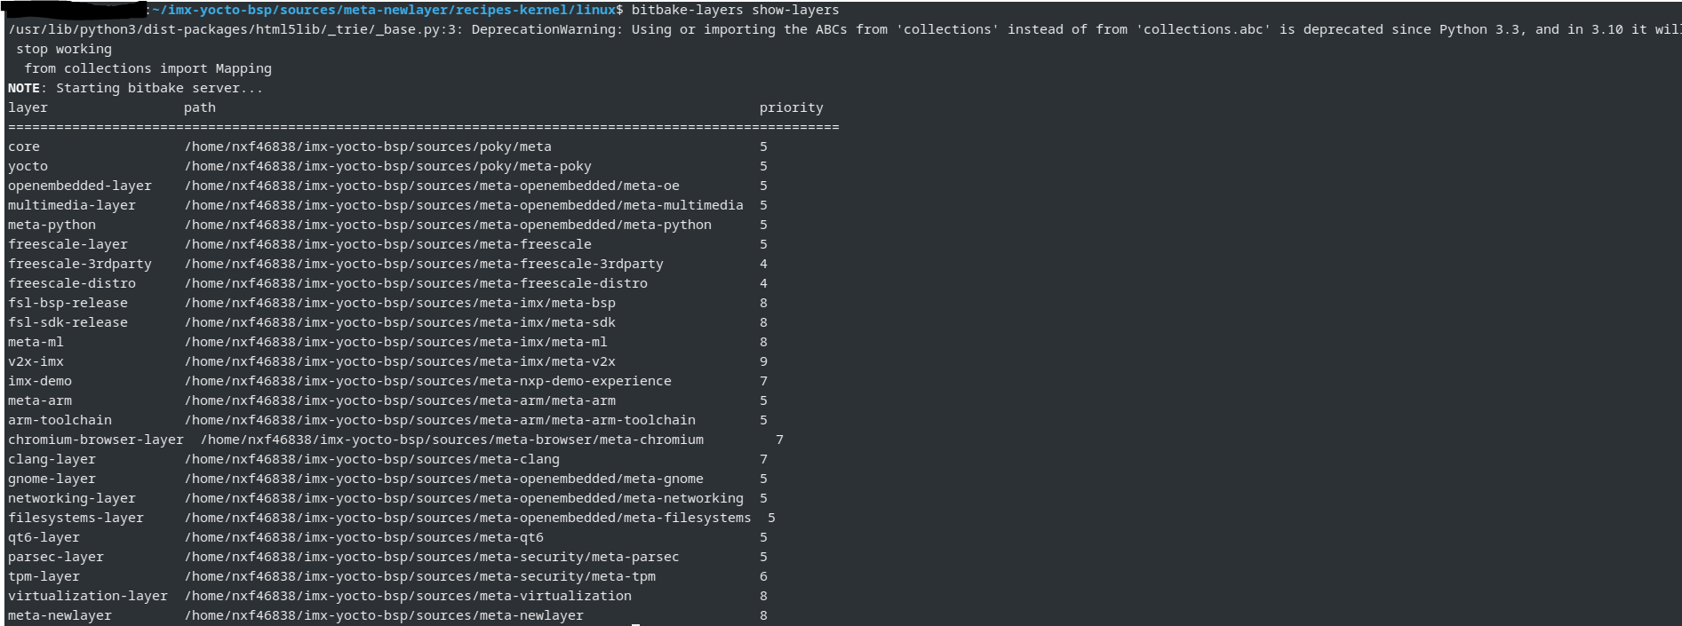Click the meta-virtualization path
Image resolution: width=1682 pixels, height=626 pixels.
tap(408, 596)
